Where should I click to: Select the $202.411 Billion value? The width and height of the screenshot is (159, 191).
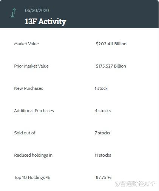[x=111, y=44]
